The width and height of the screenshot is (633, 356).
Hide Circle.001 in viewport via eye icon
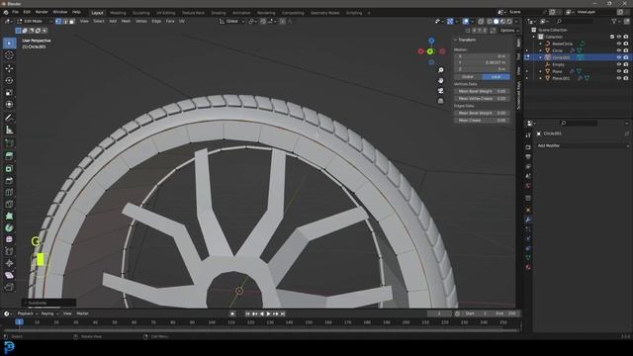[x=619, y=57]
